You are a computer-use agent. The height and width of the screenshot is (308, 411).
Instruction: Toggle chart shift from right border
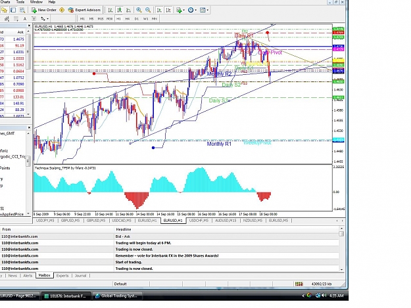click(168, 10)
